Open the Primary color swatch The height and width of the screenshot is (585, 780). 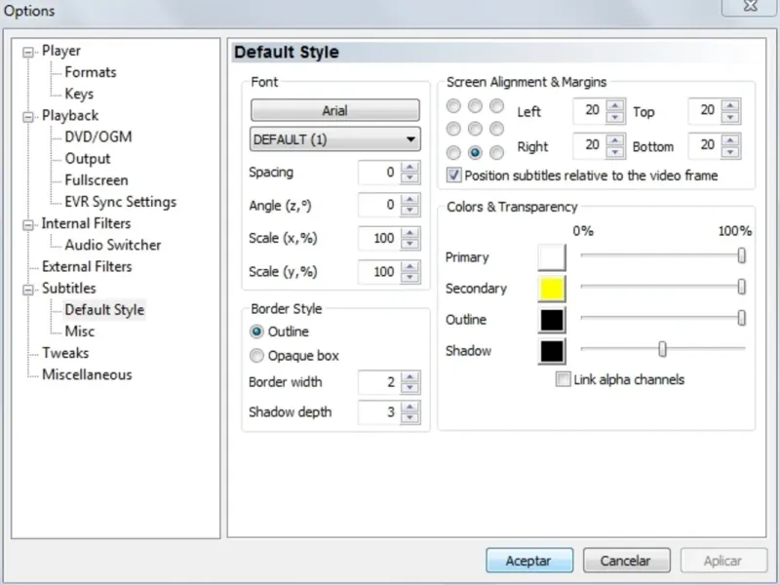(x=552, y=257)
